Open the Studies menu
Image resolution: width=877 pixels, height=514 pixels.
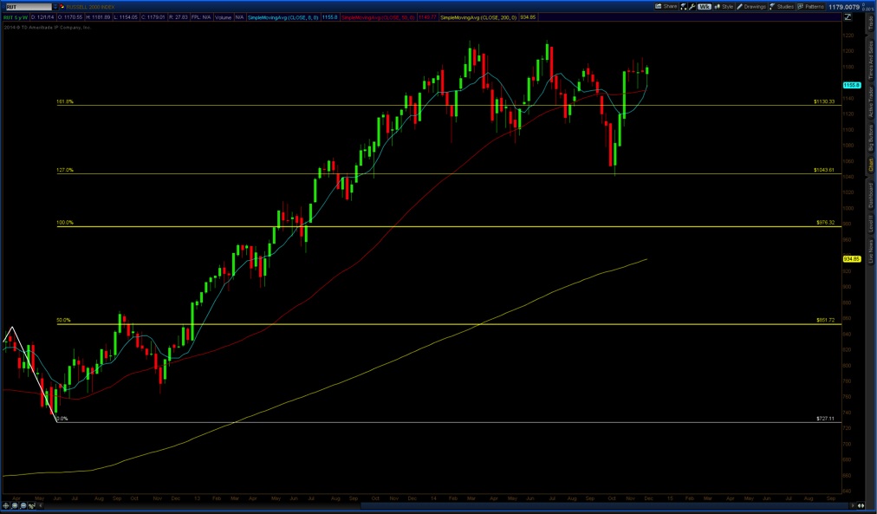click(782, 7)
